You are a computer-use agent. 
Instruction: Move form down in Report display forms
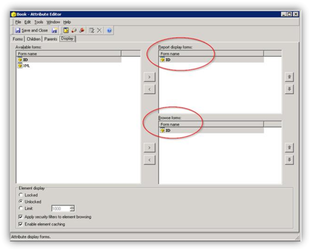(289, 90)
